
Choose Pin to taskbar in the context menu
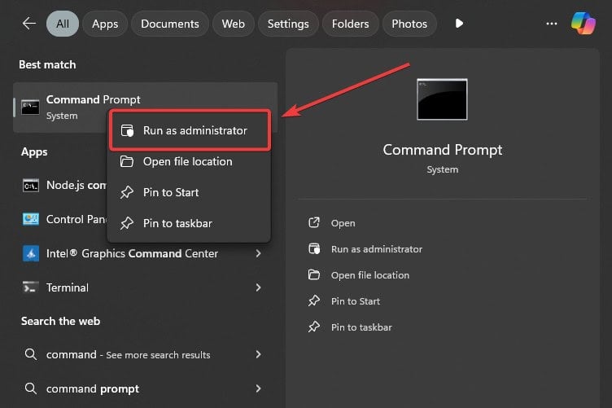coord(189,223)
